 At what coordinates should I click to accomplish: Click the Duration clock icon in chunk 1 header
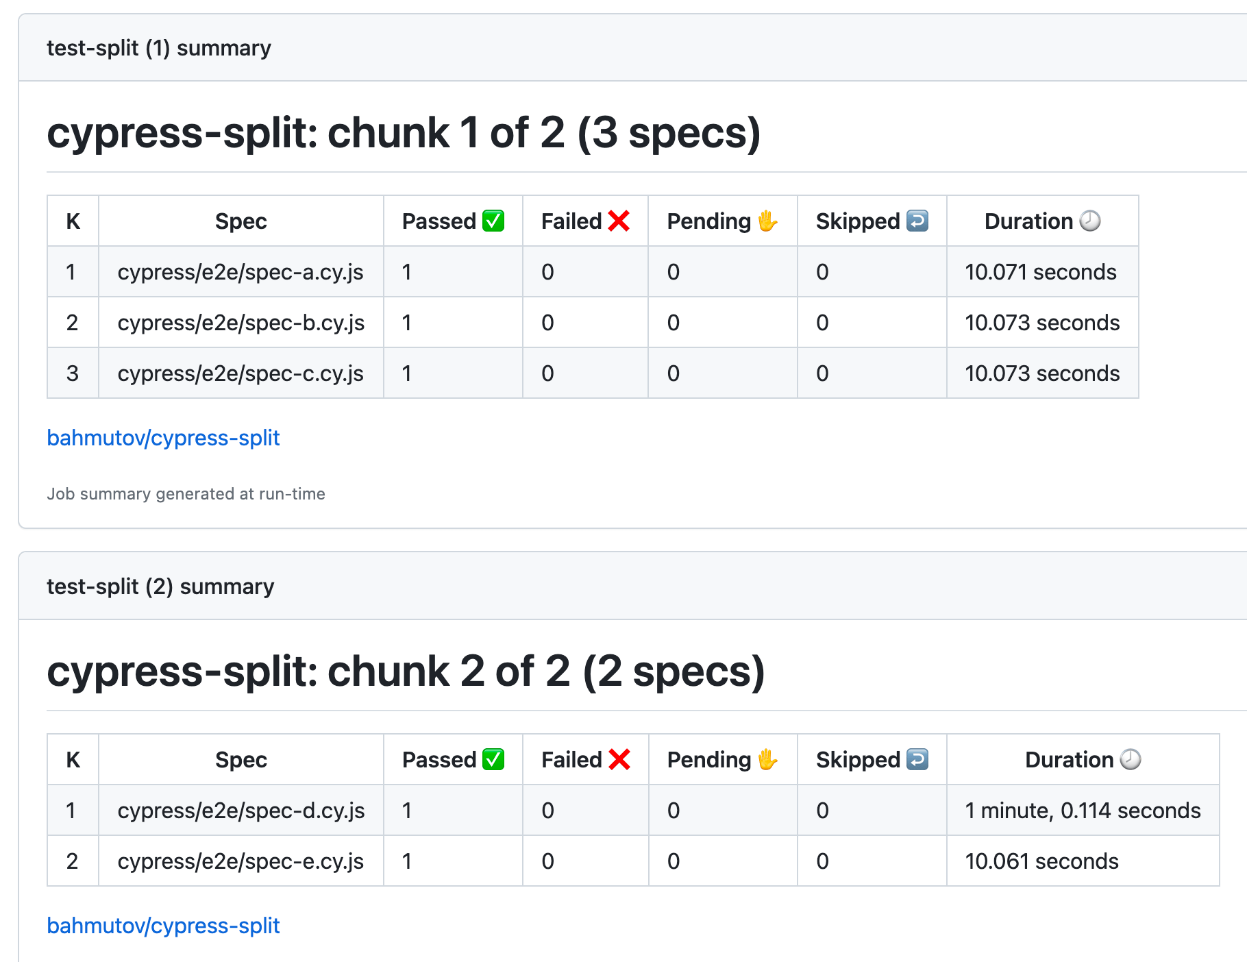point(1089,221)
